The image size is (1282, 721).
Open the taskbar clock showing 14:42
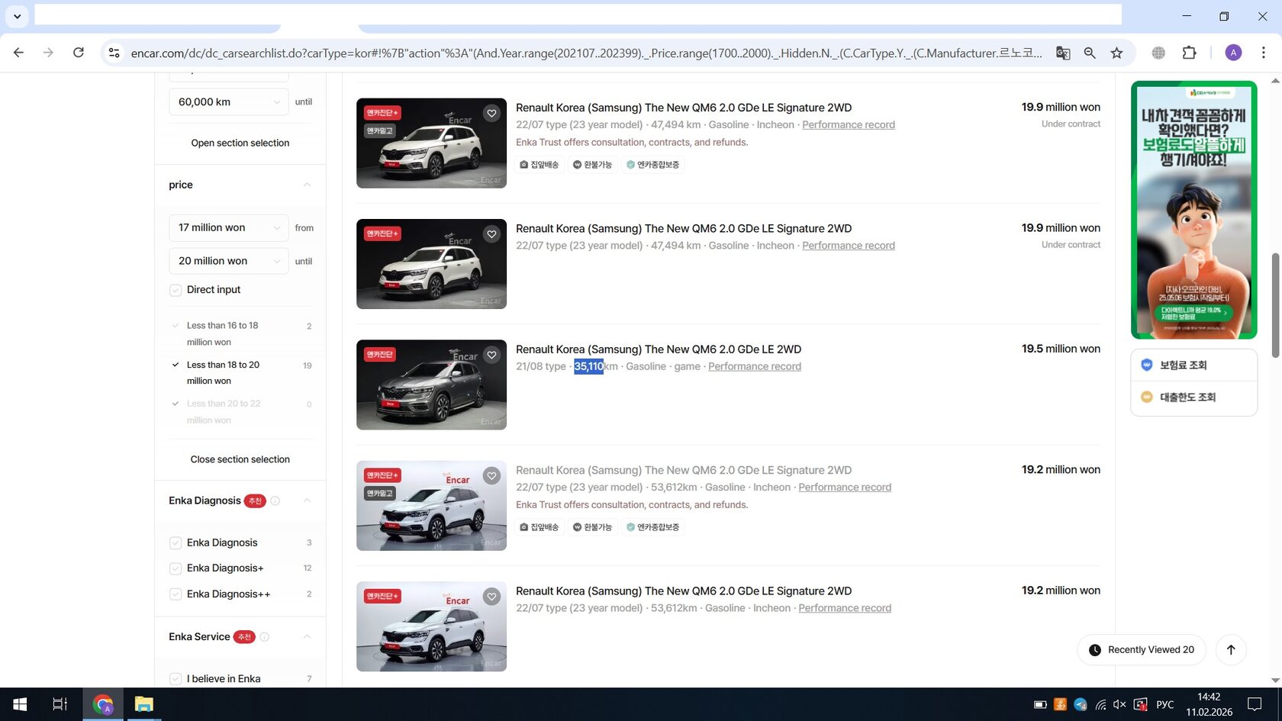point(1209,704)
